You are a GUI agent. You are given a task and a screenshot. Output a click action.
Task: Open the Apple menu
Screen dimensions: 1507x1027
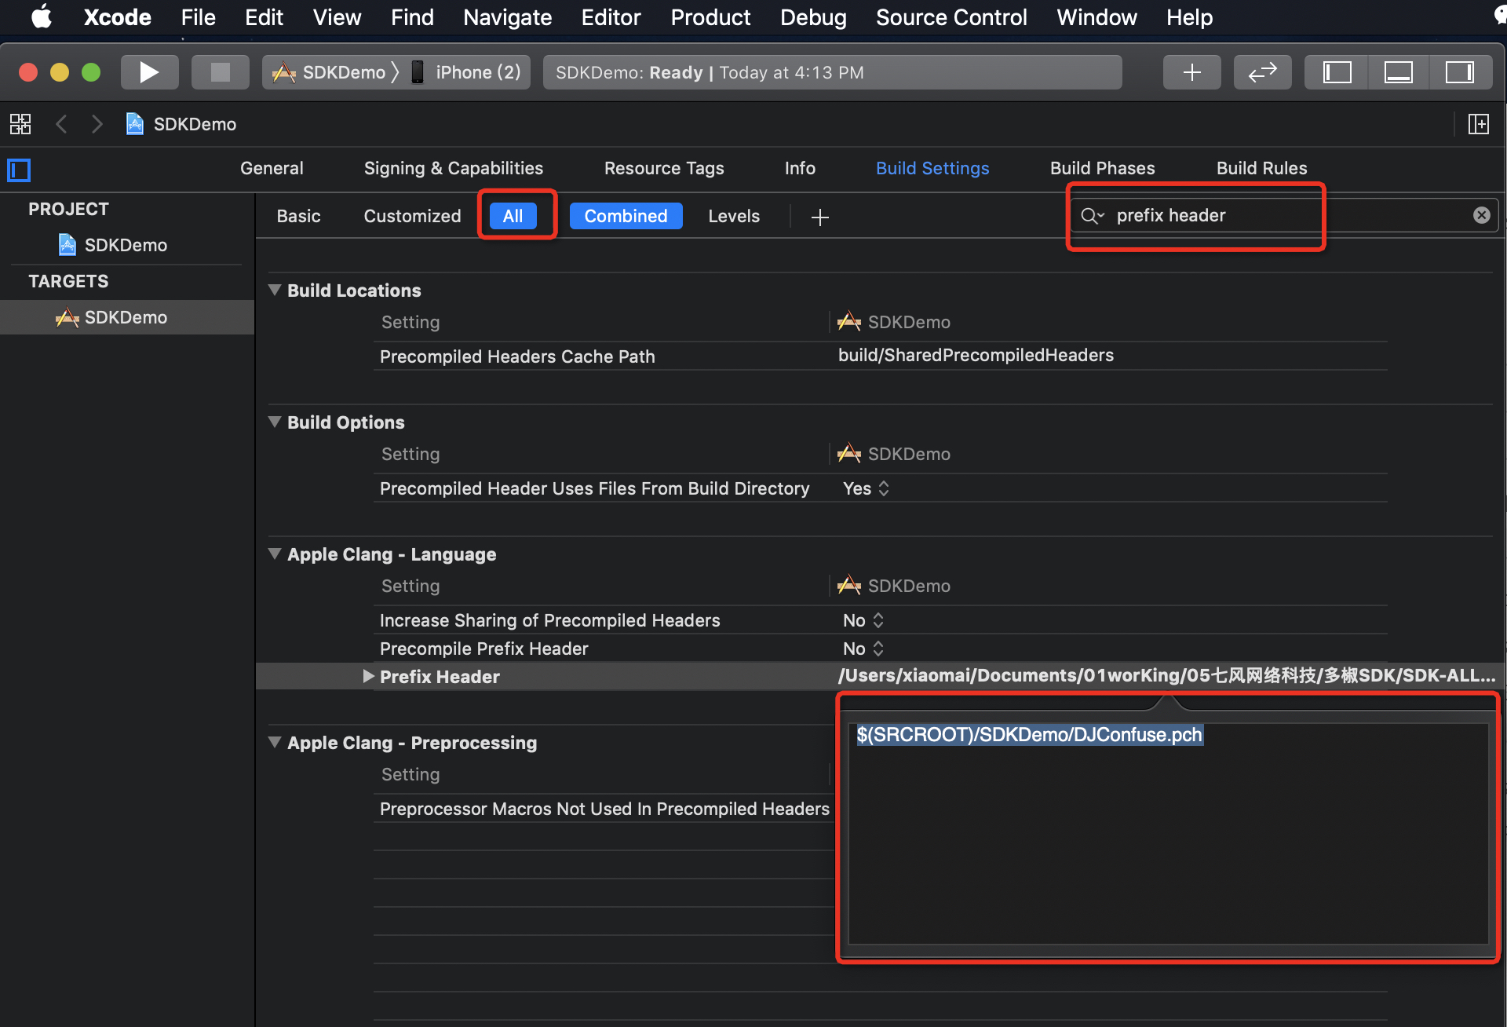coord(42,17)
